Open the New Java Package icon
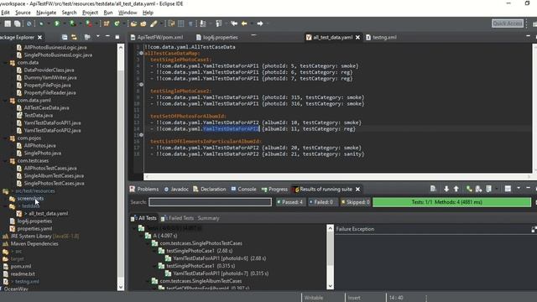This screenshot has height=302, width=537. click(107, 23)
